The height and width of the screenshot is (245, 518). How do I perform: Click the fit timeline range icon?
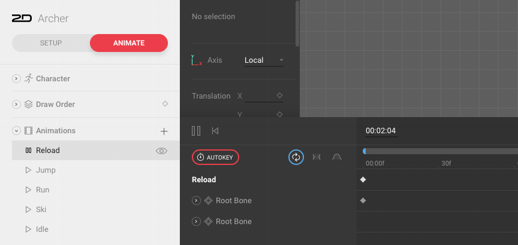click(317, 157)
